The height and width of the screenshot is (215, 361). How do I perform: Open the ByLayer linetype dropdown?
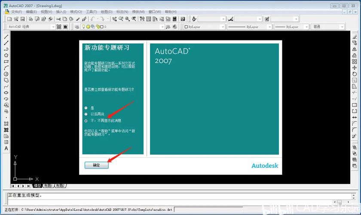269,27
